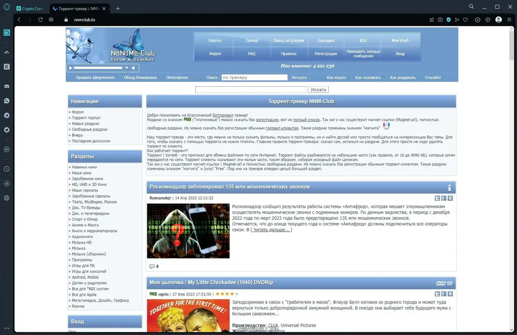The width and height of the screenshot is (517, 335).
Task: Click Искать button below the header
Action: 318,89
